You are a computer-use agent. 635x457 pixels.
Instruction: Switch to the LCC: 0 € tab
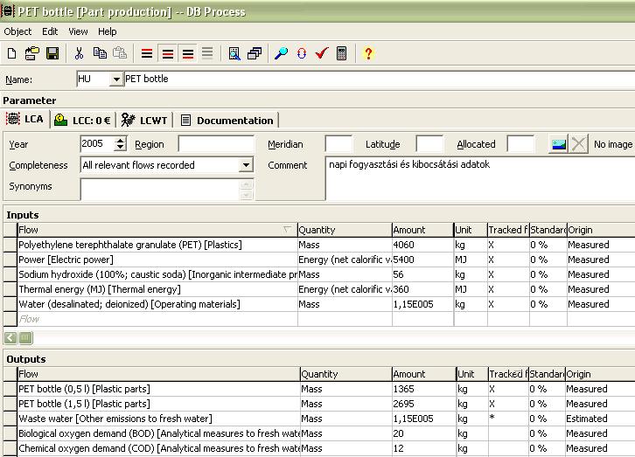tap(82, 121)
